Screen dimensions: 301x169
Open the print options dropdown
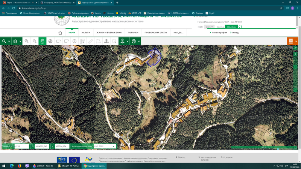click(x=139, y=41)
